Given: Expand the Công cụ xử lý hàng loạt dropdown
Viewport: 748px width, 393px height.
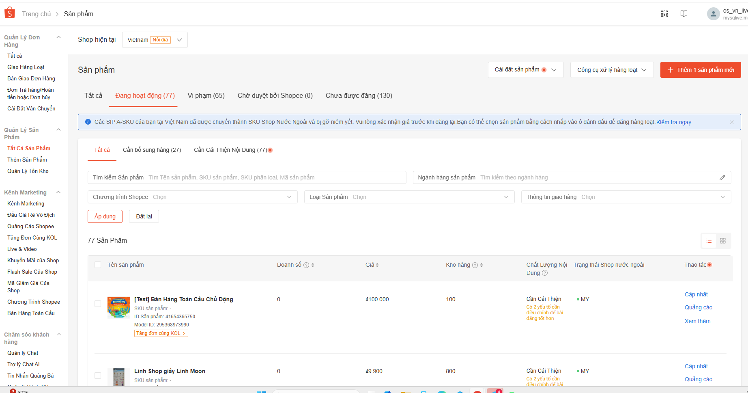Looking at the screenshot, I should tap(612, 69).
